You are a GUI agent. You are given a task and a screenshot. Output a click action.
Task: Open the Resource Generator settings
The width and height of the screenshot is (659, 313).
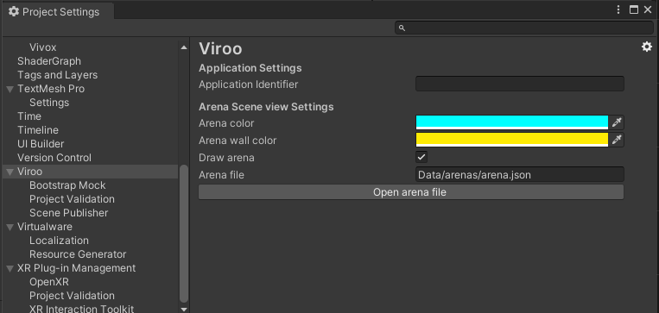78,254
